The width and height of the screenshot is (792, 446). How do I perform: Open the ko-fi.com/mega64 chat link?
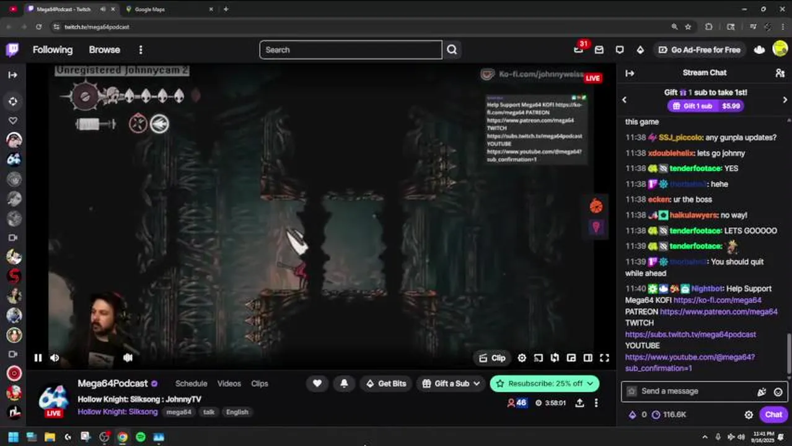[717, 300]
